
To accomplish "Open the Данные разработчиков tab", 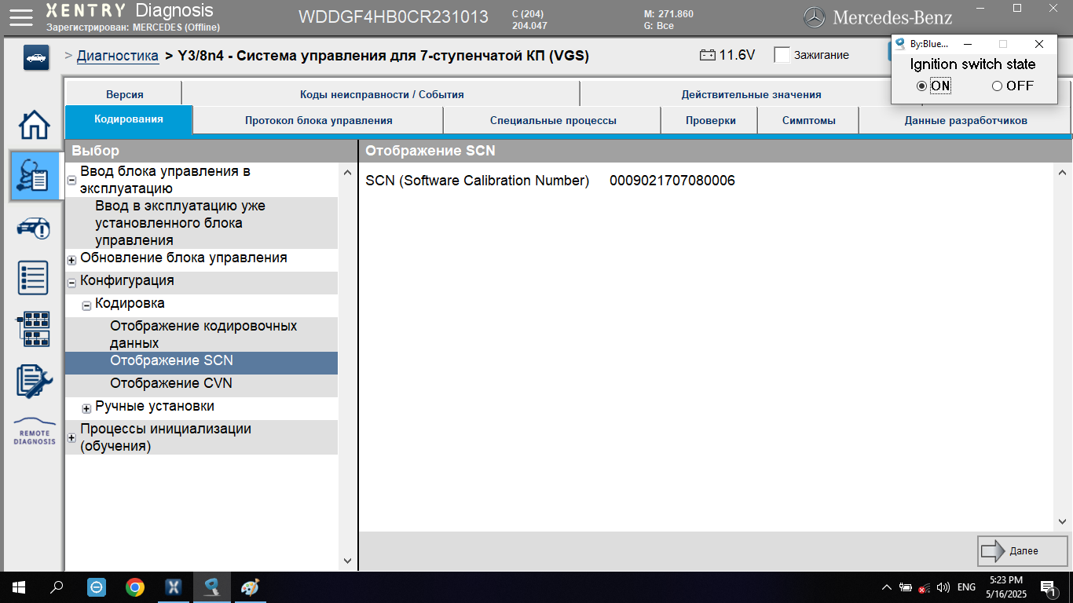I will pyautogui.click(x=965, y=120).
